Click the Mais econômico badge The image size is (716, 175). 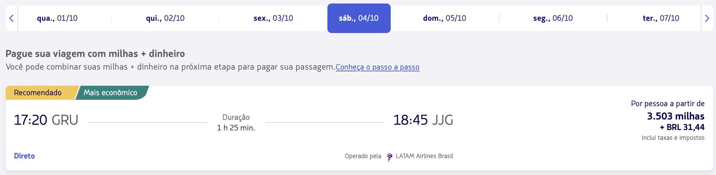pos(111,93)
